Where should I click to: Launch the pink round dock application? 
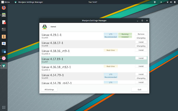pos(4,58)
